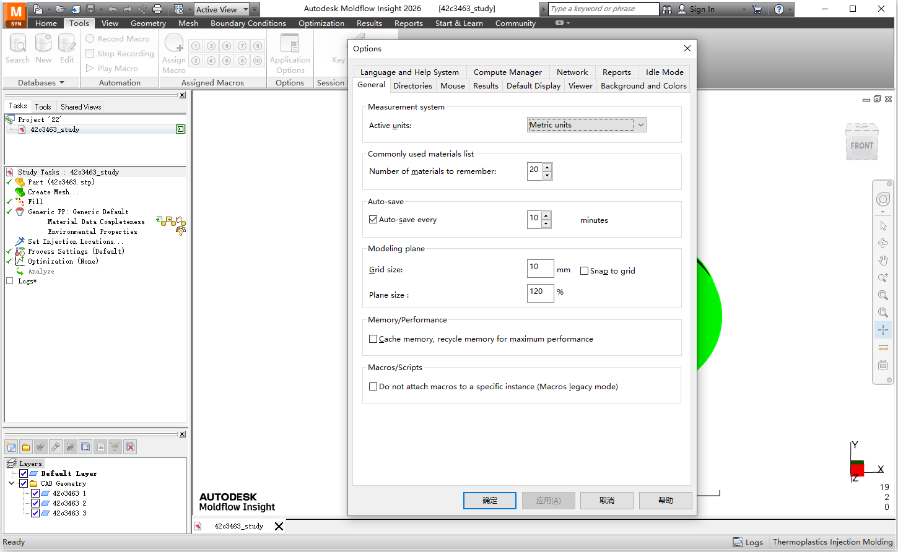Image resolution: width=898 pixels, height=552 pixels.
Task: Click the yellow new folder icon in Layers toolbar
Action: coord(26,447)
